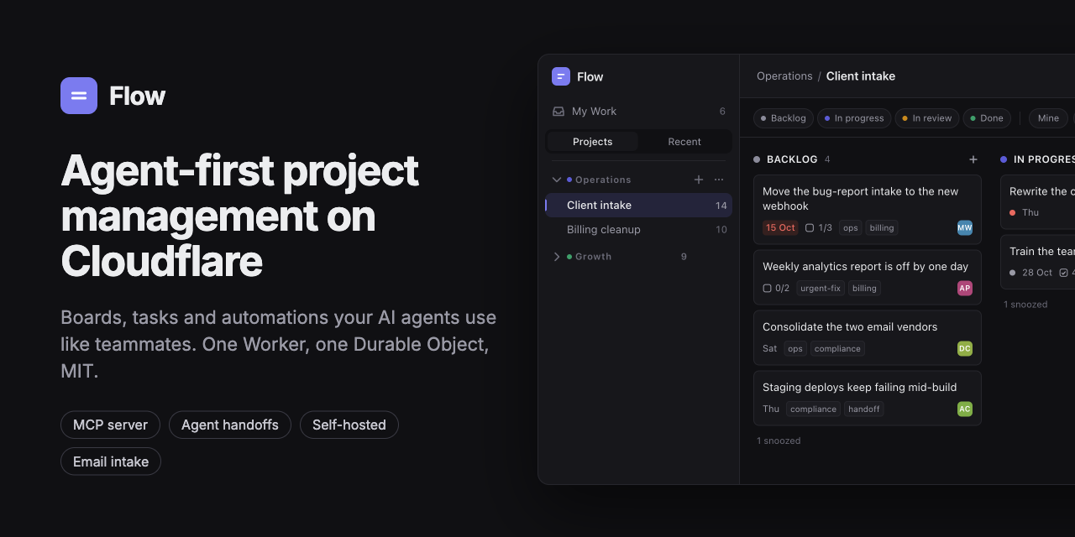
Task: Open the AP assignee avatar
Action: [965, 288]
